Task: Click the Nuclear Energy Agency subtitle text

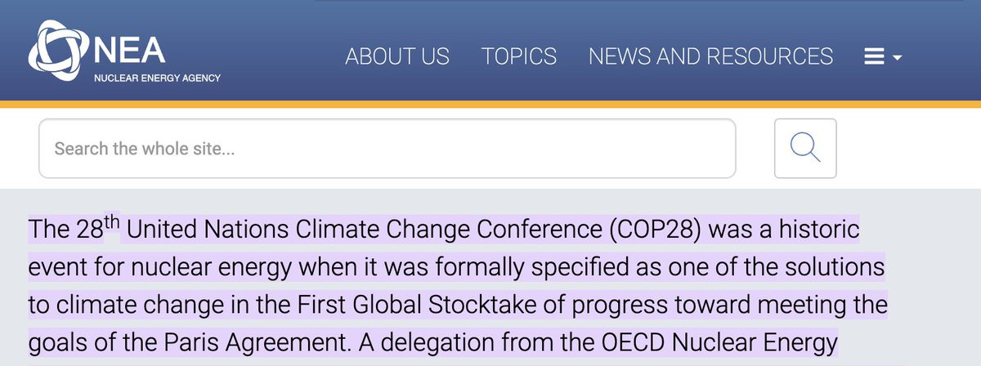Action: coord(158,78)
